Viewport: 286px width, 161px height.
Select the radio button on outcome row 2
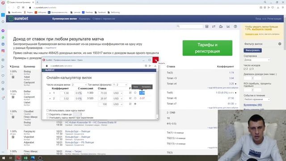coord(135,98)
